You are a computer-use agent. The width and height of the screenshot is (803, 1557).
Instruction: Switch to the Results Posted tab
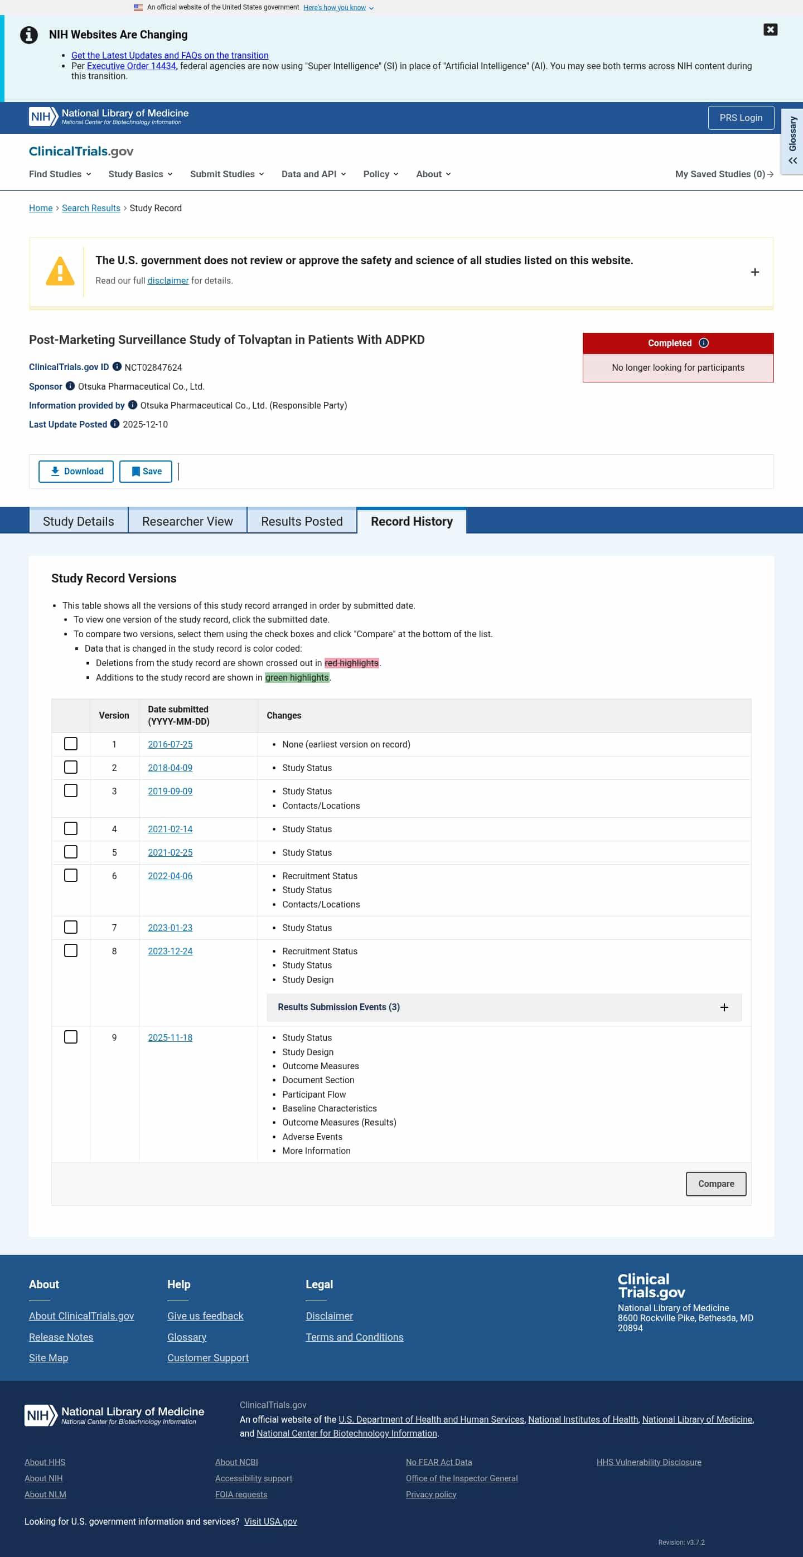tap(302, 521)
